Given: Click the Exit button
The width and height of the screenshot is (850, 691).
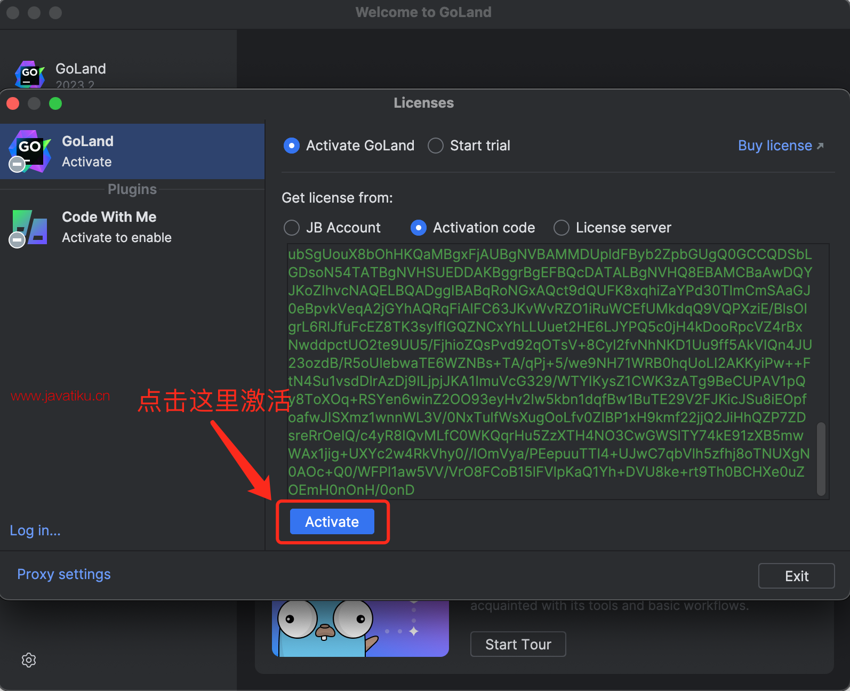Looking at the screenshot, I should coord(797,576).
